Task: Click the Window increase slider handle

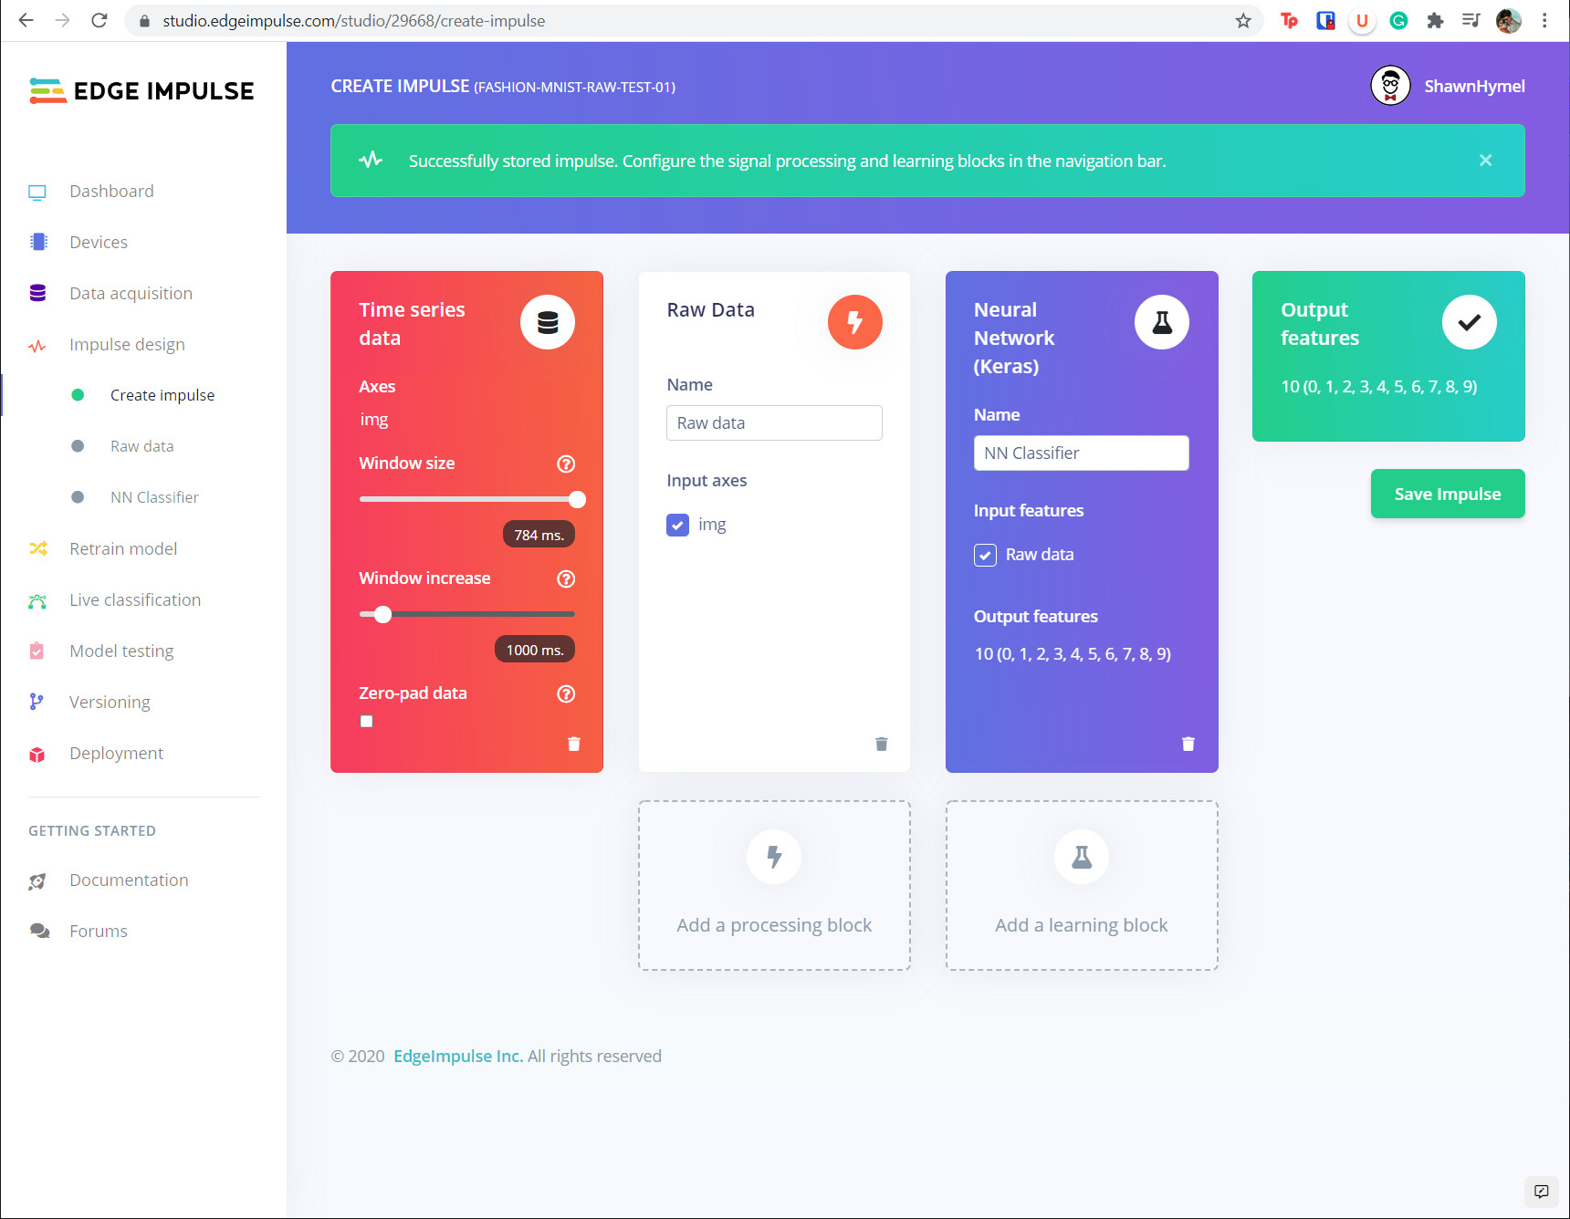Action: pos(383,614)
